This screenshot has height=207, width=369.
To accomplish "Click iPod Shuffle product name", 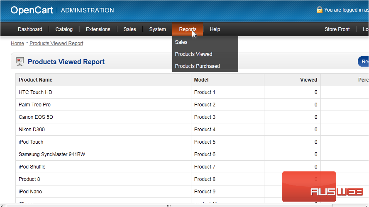I will [32, 167].
